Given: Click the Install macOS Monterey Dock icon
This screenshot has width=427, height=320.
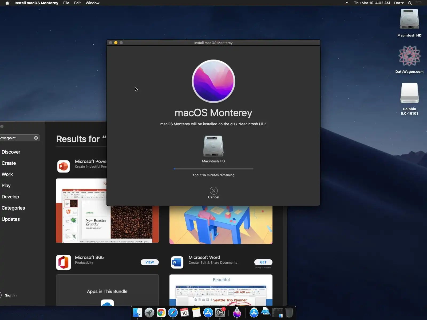Looking at the screenshot, I should pyautogui.click(x=237, y=313).
